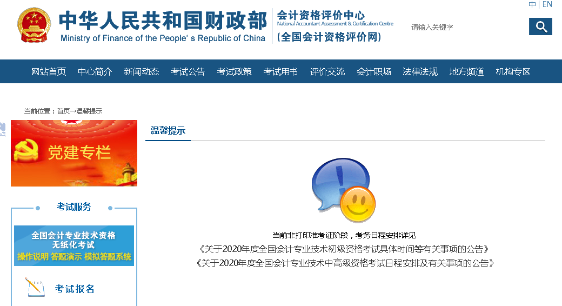Open 网站首页 in the navigation bar
Viewport: 562px width, 306px height.
[49, 71]
